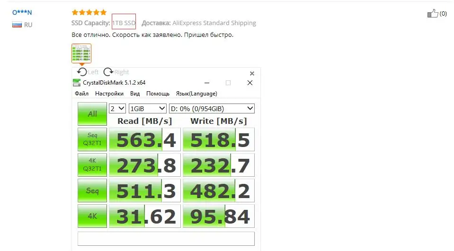Rotate the review image right
This screenshot has width=454, height=251.
(x=108, y=72)
